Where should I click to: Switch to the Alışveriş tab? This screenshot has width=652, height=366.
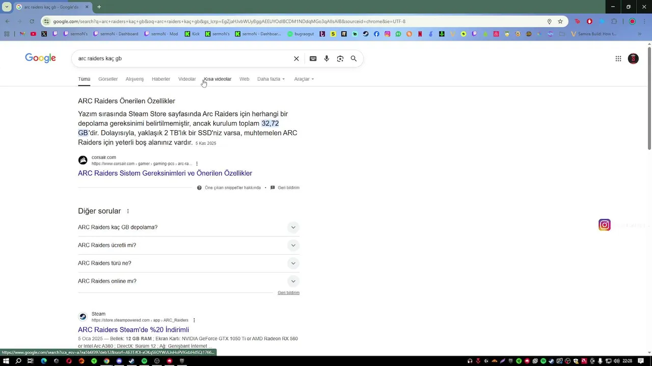coord(135,79)
